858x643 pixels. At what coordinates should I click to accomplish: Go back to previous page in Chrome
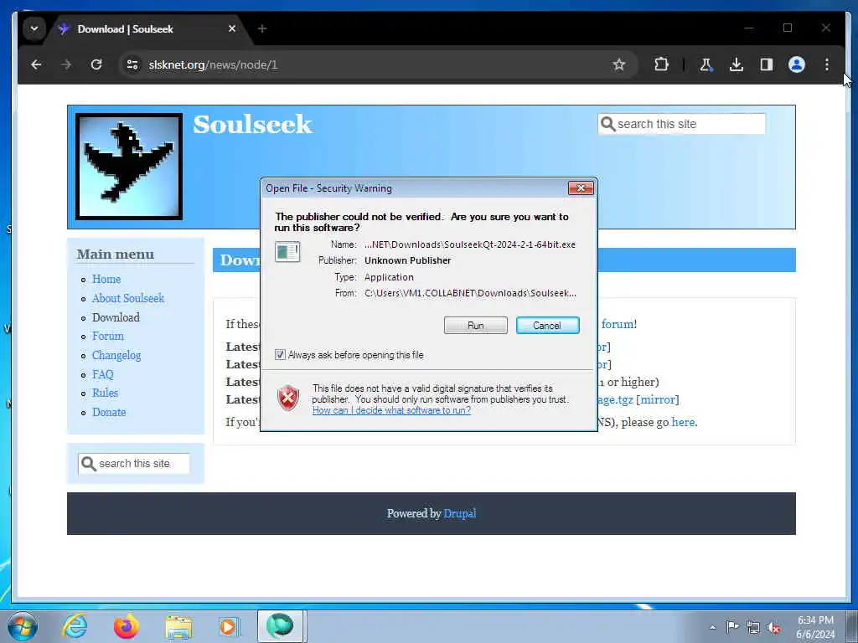[x=36, y=64]
